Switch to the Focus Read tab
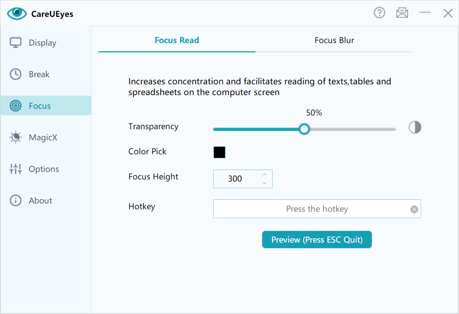This screenshot has height=314, width=459. point(177,40)
